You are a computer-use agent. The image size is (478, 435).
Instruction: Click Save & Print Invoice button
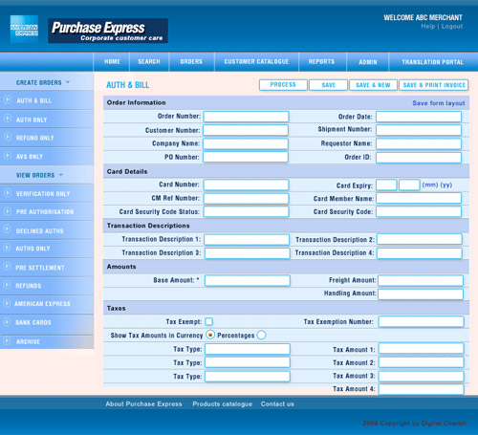(433, 85)
